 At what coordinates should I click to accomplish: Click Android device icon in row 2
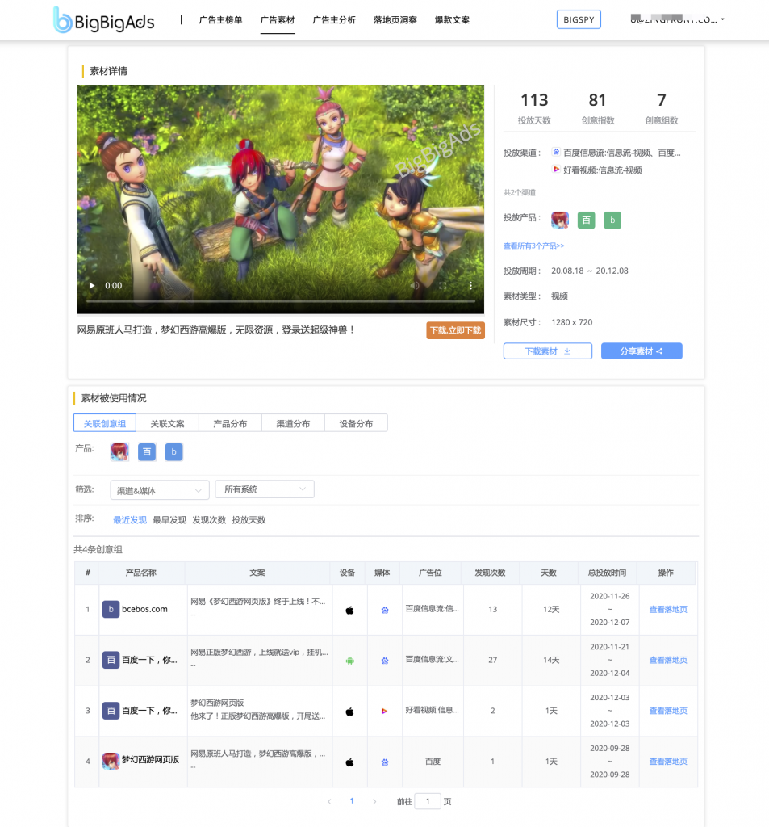(349, 661)
